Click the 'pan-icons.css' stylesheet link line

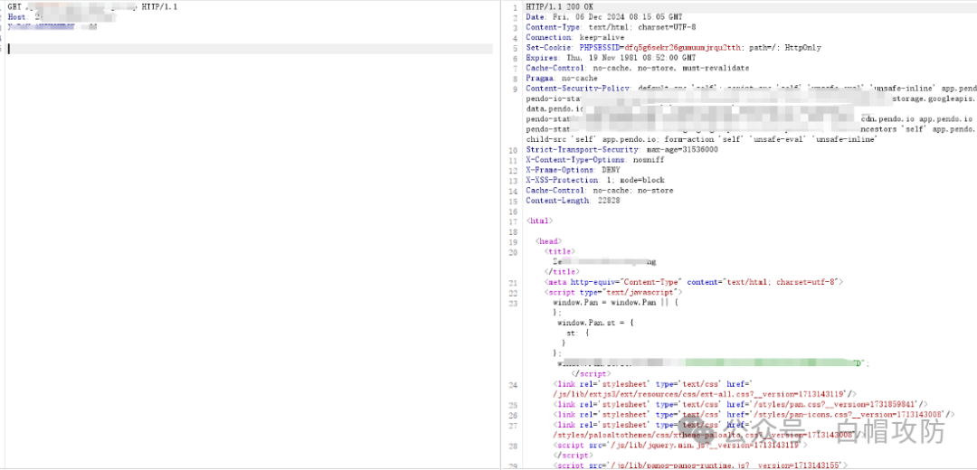coord(754,415)
